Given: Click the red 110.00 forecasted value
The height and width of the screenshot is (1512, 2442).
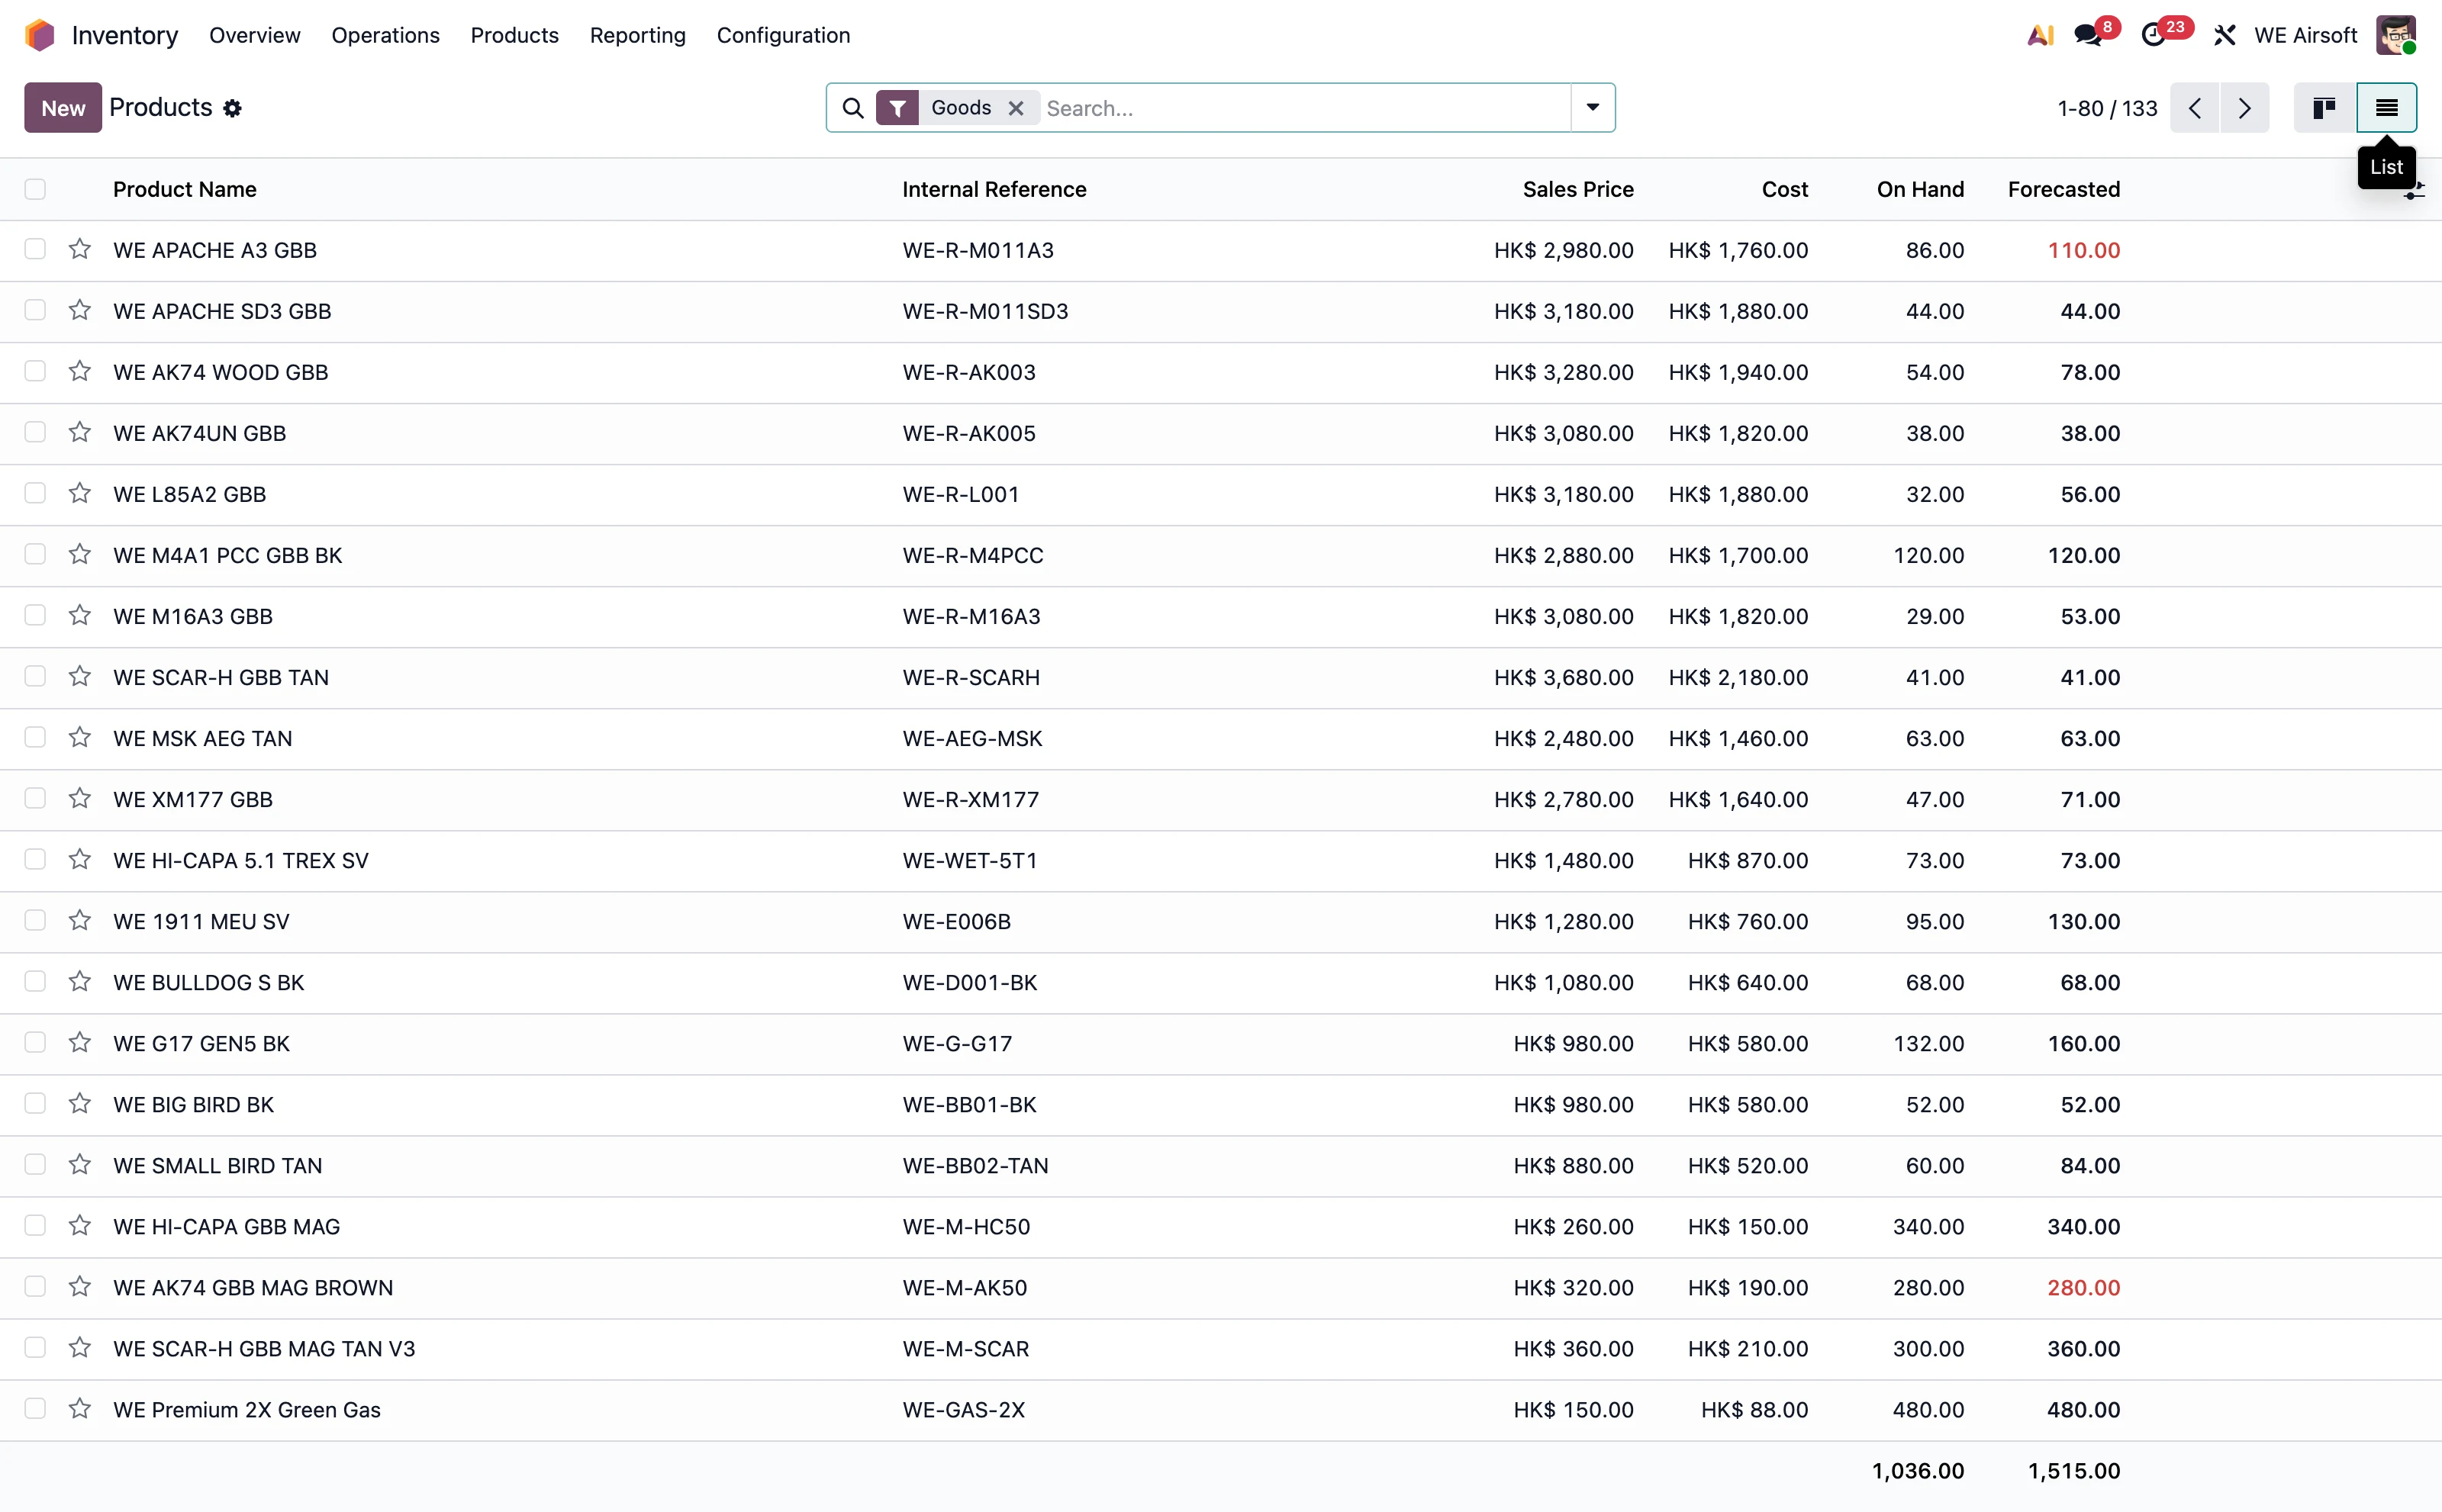Looking at the screenshot, I should coord(2083,250).
